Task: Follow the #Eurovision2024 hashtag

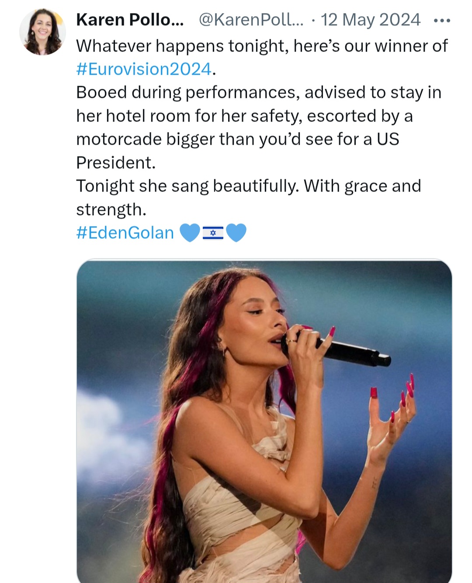Action: (144, 69)
